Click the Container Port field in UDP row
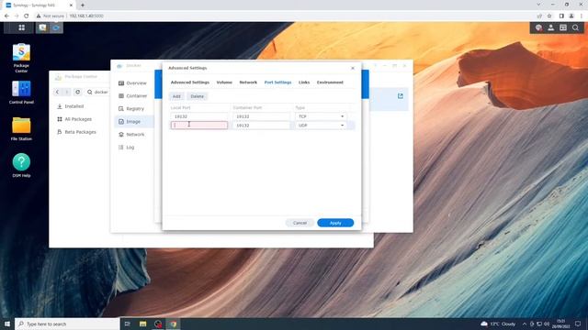This screenshot has height=330, width=588. click(261, 126)
